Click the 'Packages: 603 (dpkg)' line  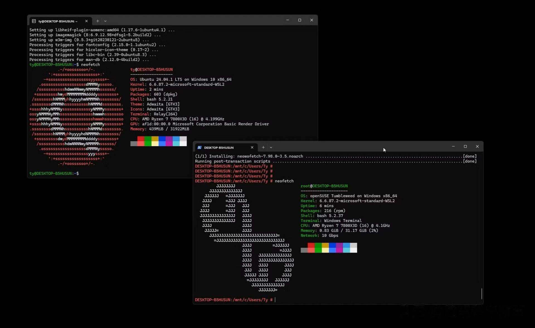click(154, 94)
